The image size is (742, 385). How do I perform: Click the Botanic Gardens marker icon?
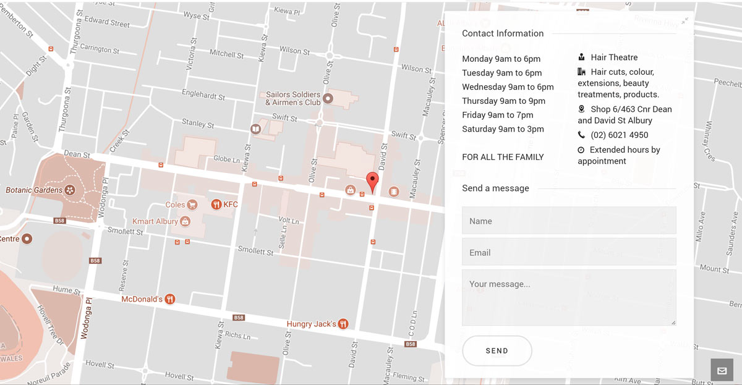(70, 190)
